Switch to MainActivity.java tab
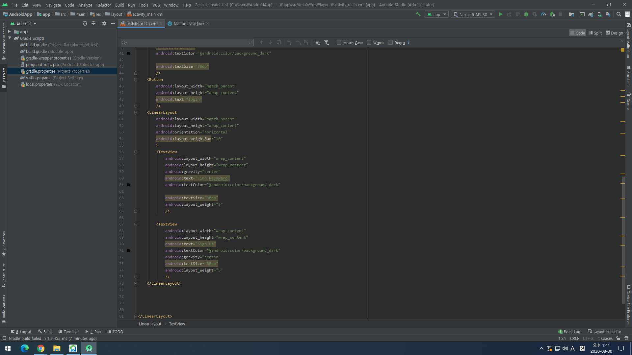This screenshot has width=632, height=355. [188, 24]
